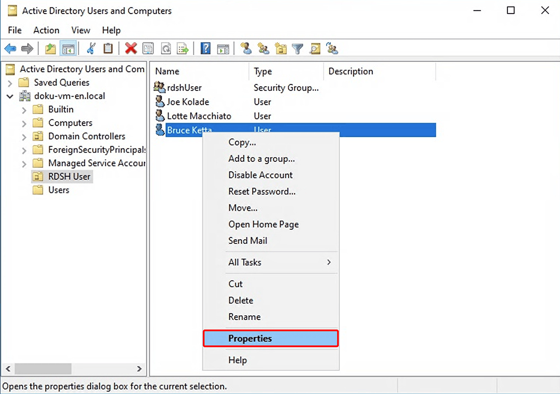
Task: Open Help via the question mark icon
Action: (x=206, y=49)
